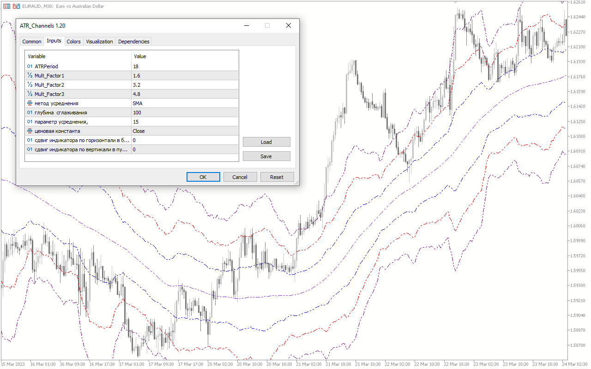Click the integer type icon beside ATRPeriod

[x=30, y=66]
